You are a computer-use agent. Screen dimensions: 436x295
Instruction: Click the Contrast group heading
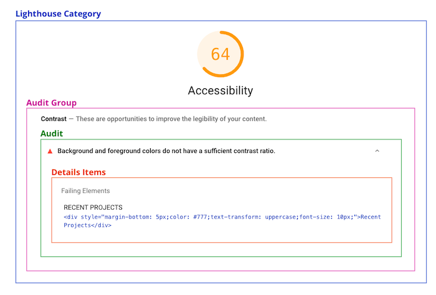point(54,119)
